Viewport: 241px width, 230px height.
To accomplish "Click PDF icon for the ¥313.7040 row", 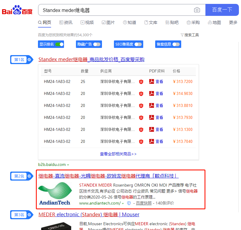I will pos(152,141).
